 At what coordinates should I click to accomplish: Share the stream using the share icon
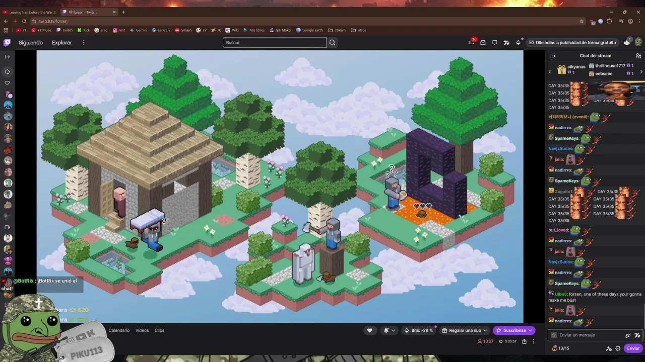(x=524, y=341)
